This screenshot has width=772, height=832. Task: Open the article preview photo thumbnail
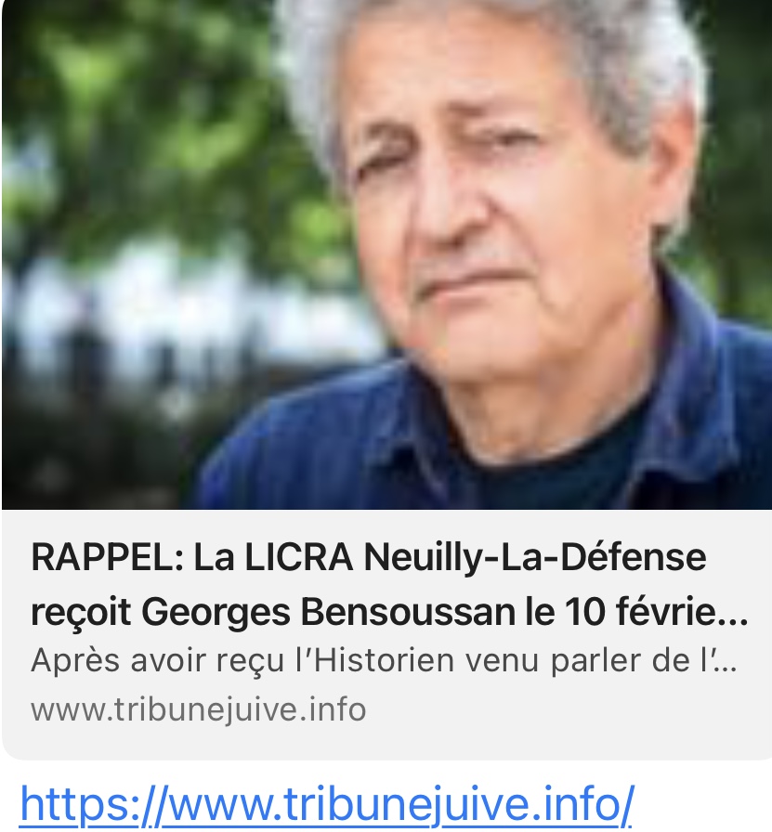[386, 254]
